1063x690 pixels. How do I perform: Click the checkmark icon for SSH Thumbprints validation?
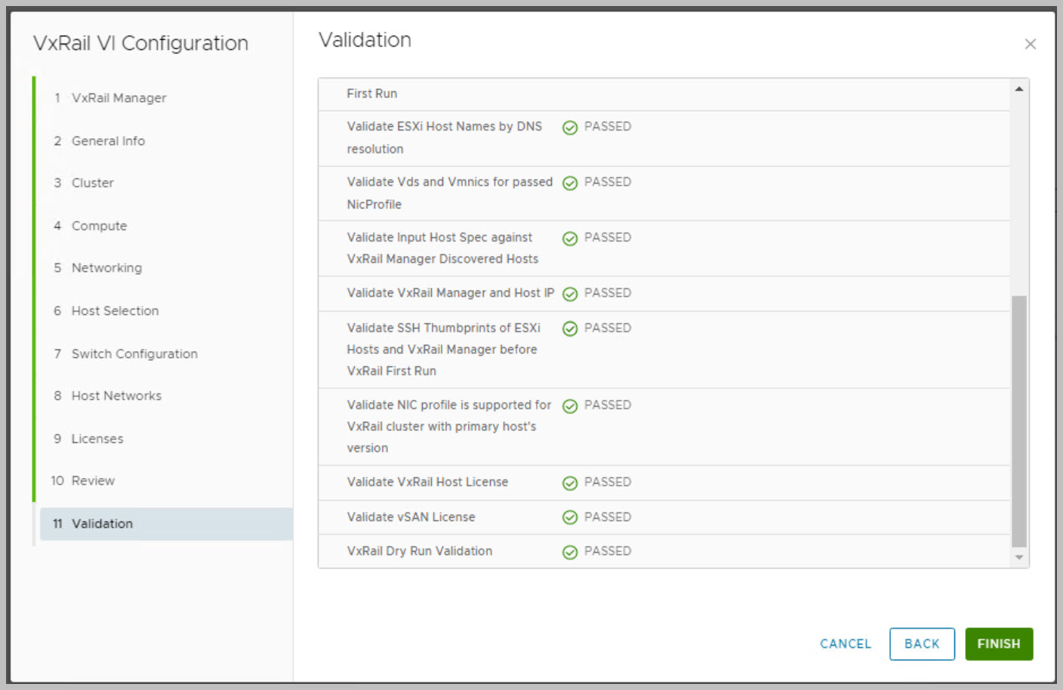click(x=570, y=328)
